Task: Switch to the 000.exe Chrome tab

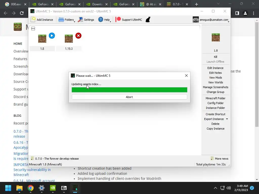Action: (16, 4)
